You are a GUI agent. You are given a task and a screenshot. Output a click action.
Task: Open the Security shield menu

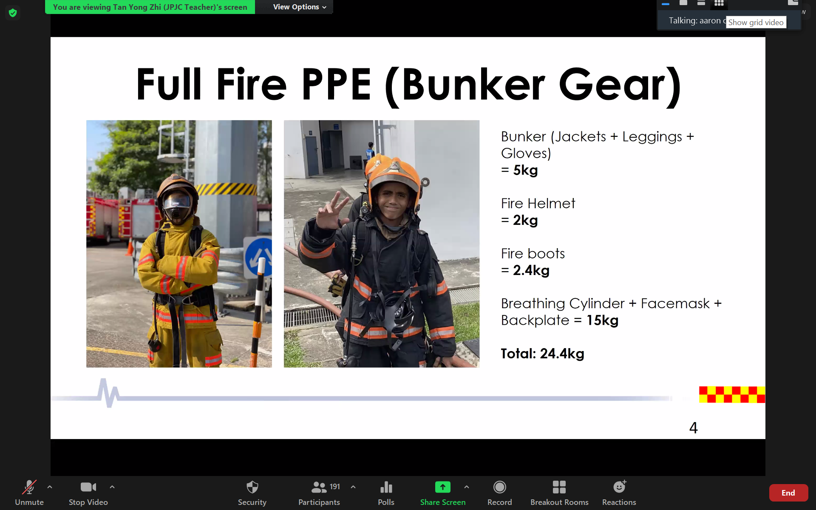click(x=252, y=493)
